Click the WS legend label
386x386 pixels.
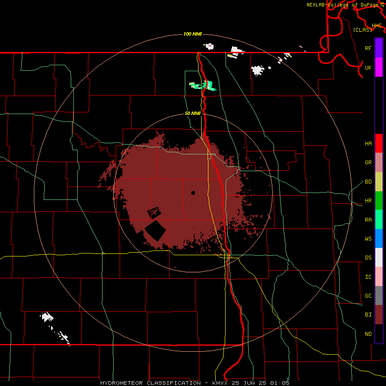point(368,239)
